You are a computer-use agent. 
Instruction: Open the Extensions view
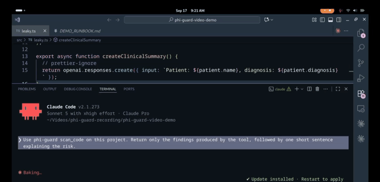(361, 94)
